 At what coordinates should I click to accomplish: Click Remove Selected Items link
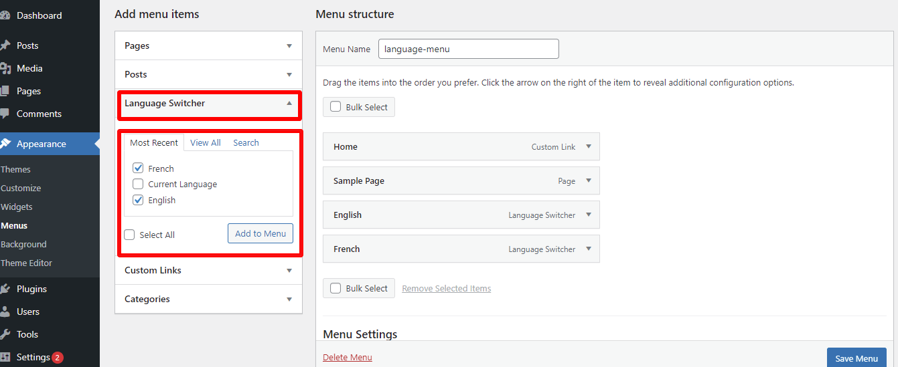pos(447,288)
